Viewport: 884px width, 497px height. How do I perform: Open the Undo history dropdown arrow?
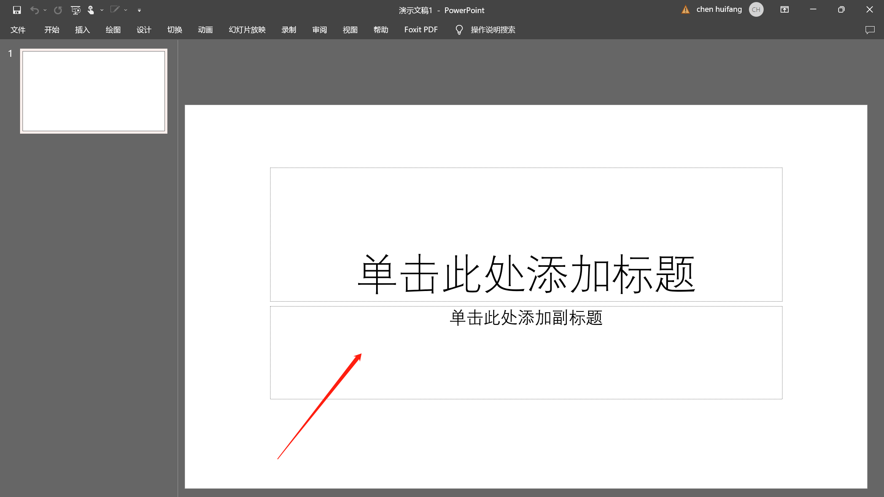(45, 10)
